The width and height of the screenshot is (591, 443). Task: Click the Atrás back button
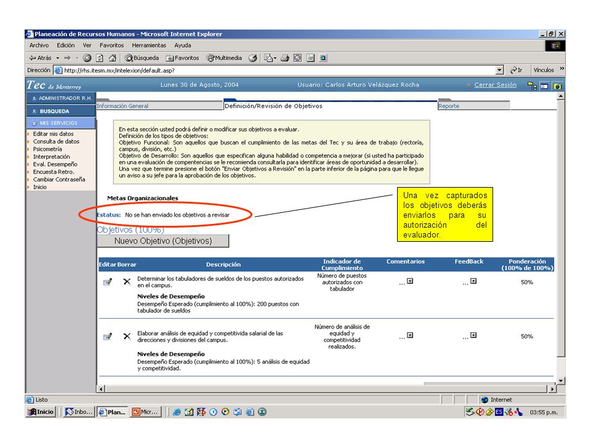coord(41,58)
